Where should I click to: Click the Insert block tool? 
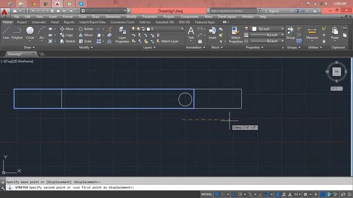[x=212, y=33]
